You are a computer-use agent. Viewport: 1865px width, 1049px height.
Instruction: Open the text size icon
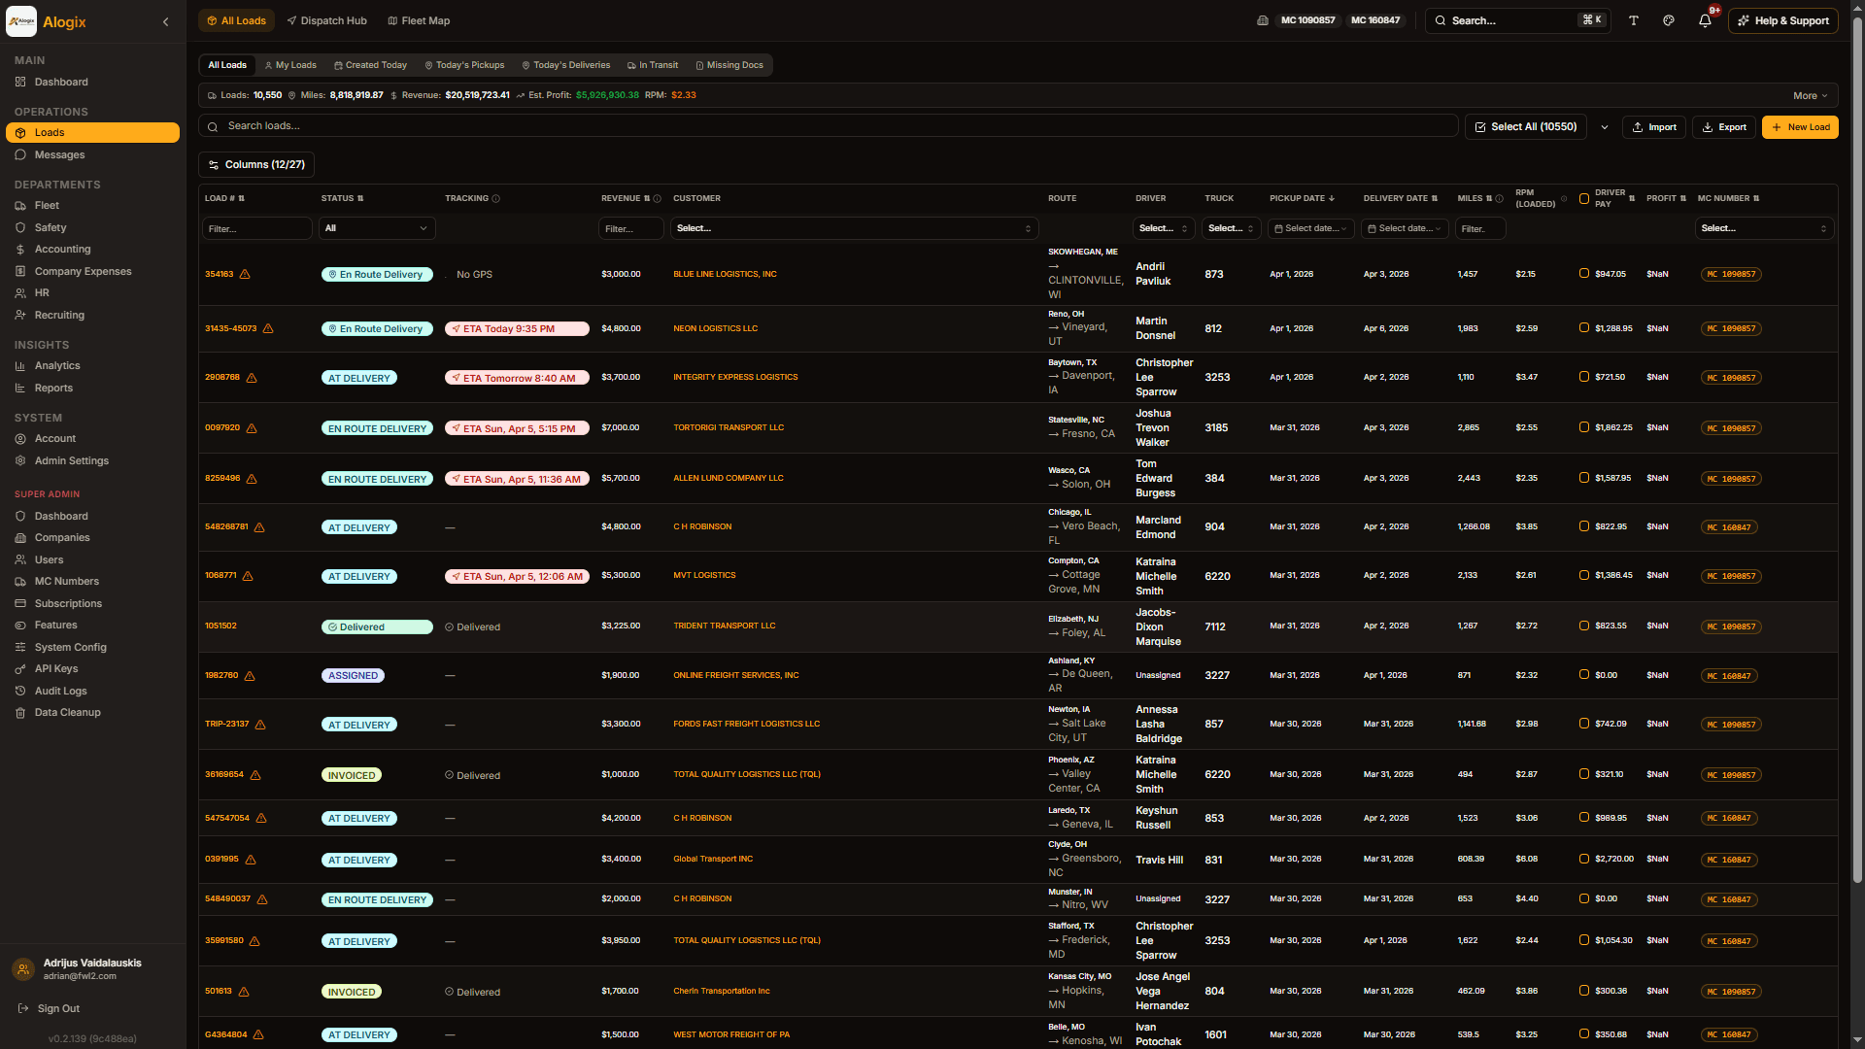click(x=1634, y=20)
